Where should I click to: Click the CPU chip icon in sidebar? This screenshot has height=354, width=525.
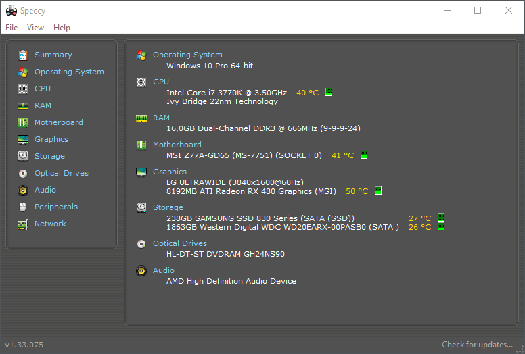click(23, 89)
